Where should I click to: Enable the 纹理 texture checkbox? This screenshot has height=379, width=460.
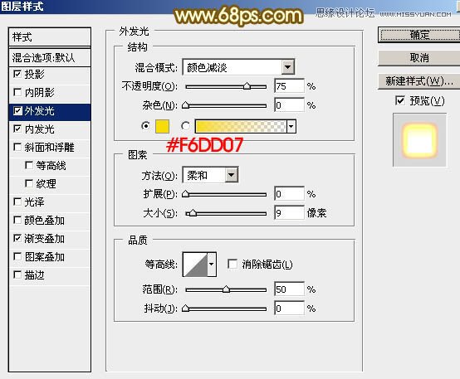tap(29, 183)
